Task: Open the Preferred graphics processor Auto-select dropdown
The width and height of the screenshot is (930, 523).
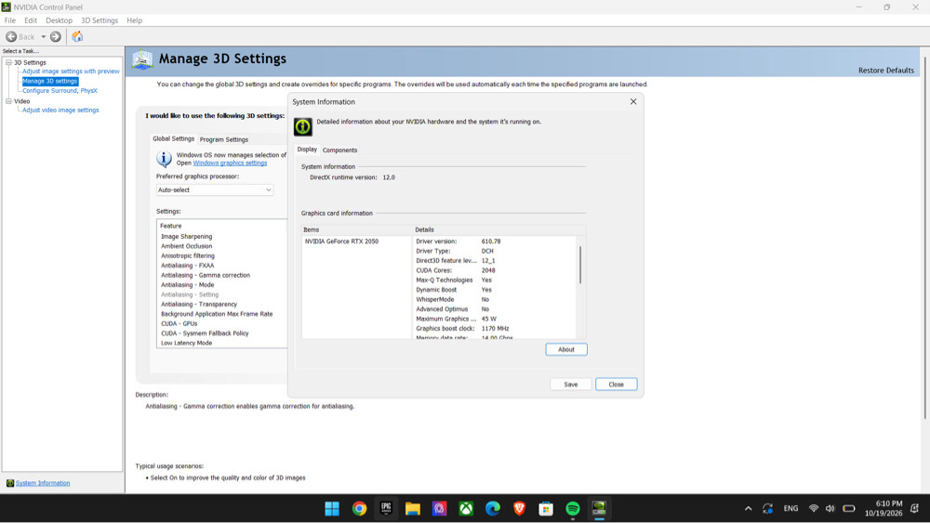Action: click(215, 190)
